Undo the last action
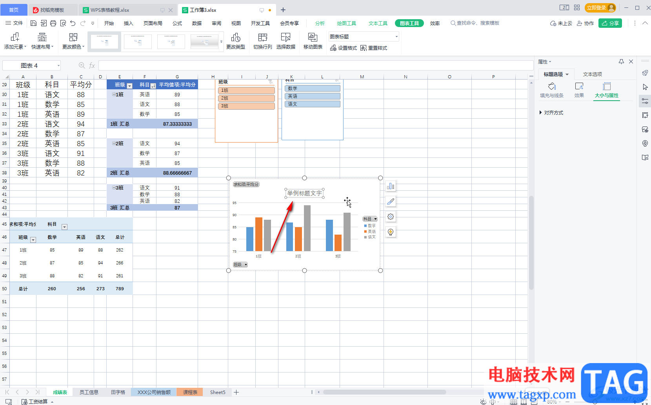651x405 pixels. [73, 23]
